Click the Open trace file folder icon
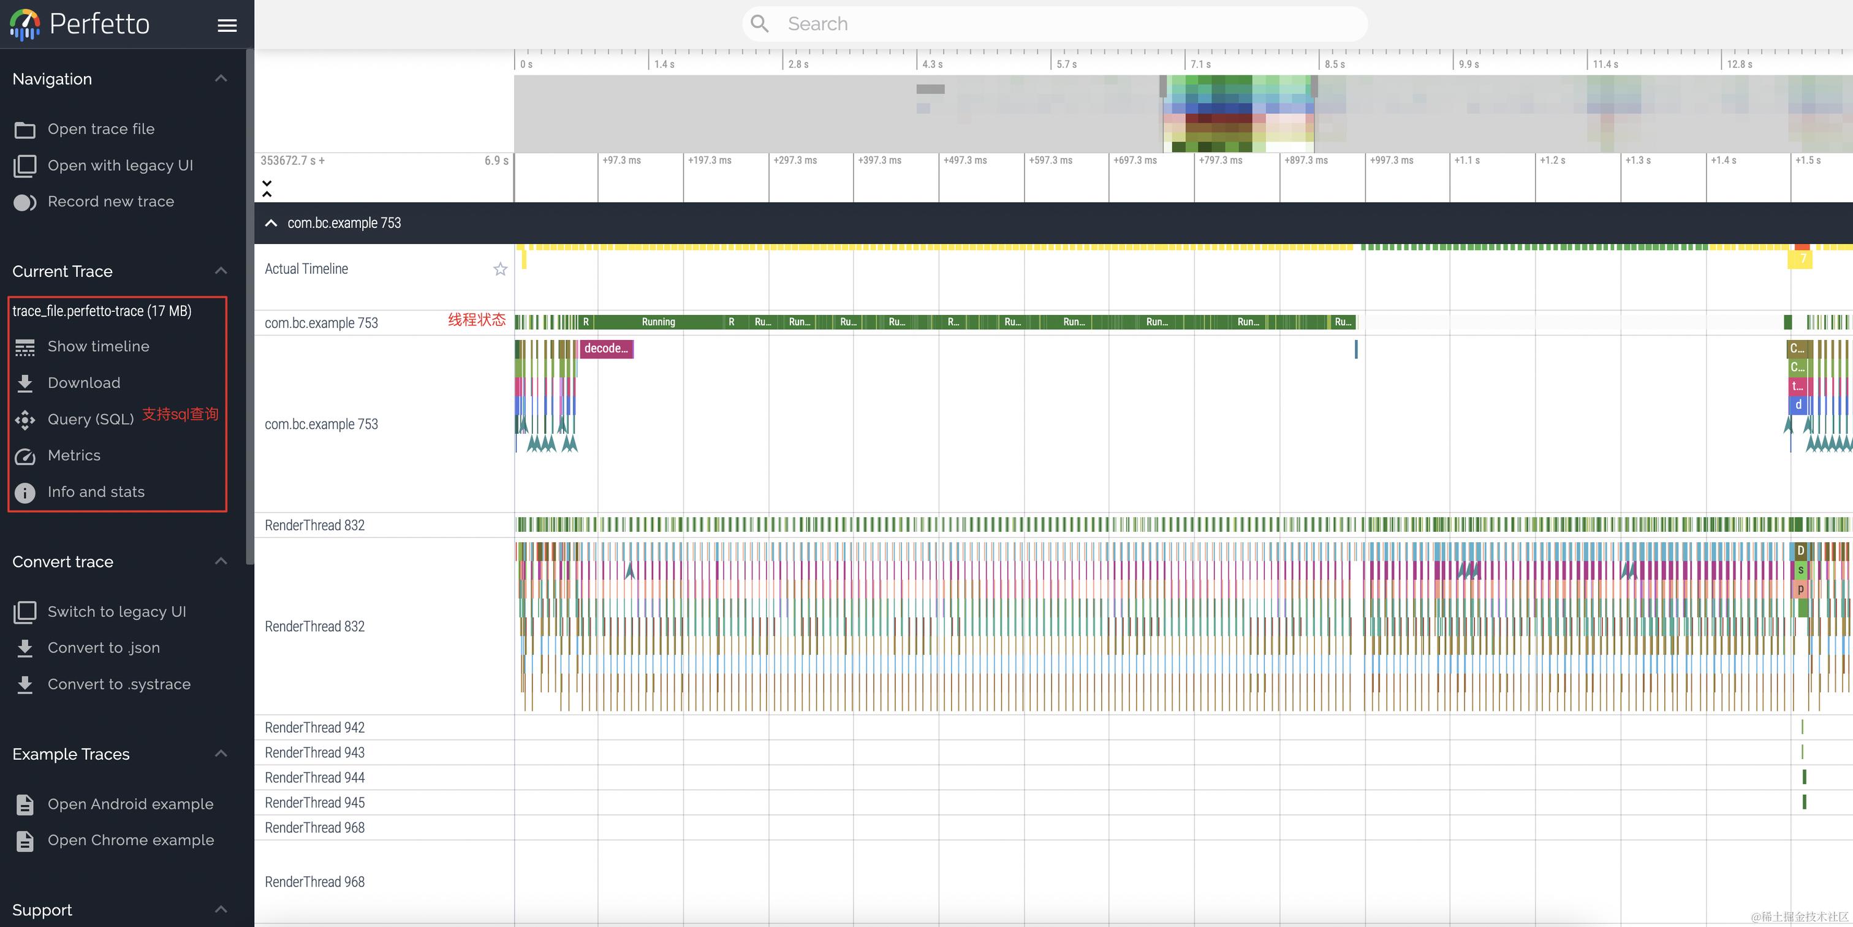The image size is (1853, 927). [25, 130]
